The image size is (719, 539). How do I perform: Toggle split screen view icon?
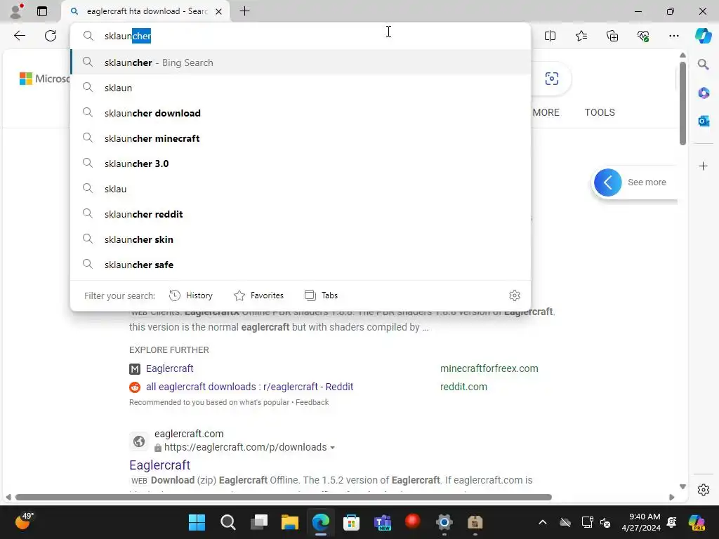[550, 36]
